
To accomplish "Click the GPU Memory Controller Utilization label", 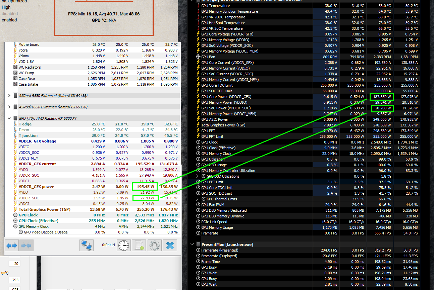I will coord(228,171).
